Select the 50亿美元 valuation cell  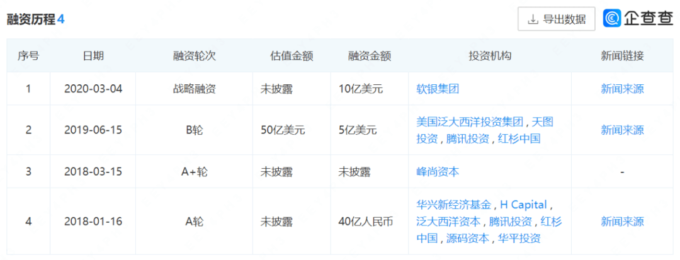(x=283, y=130)
